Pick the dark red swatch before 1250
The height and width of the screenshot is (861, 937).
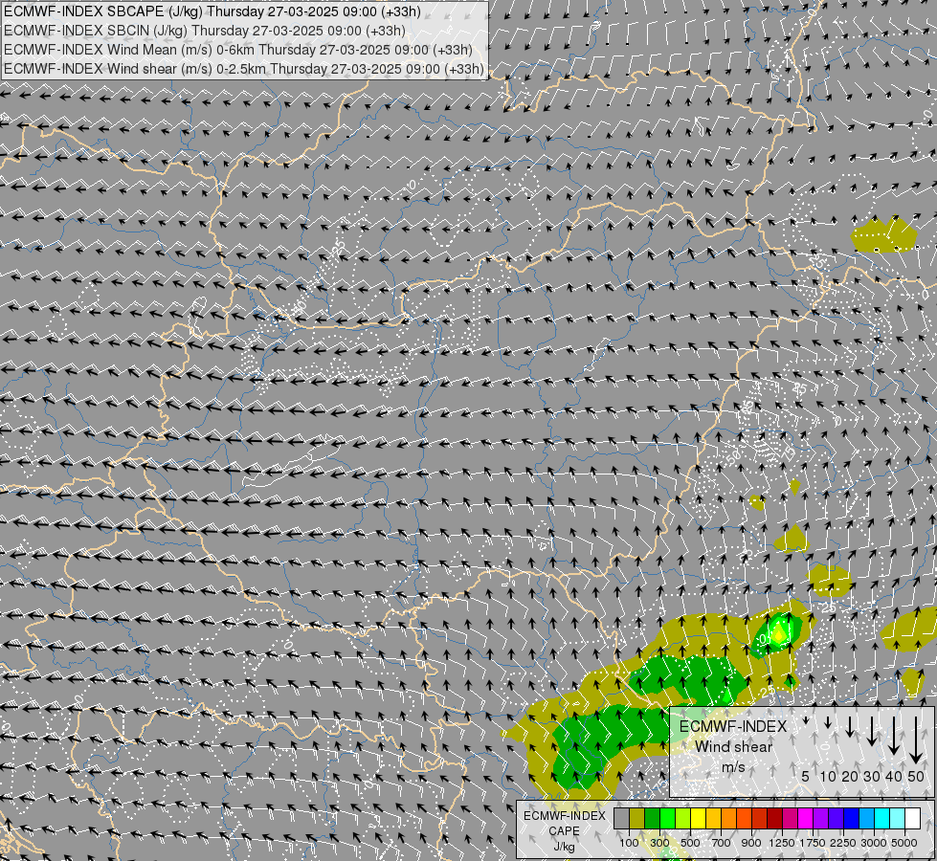(x=775, y=819)
